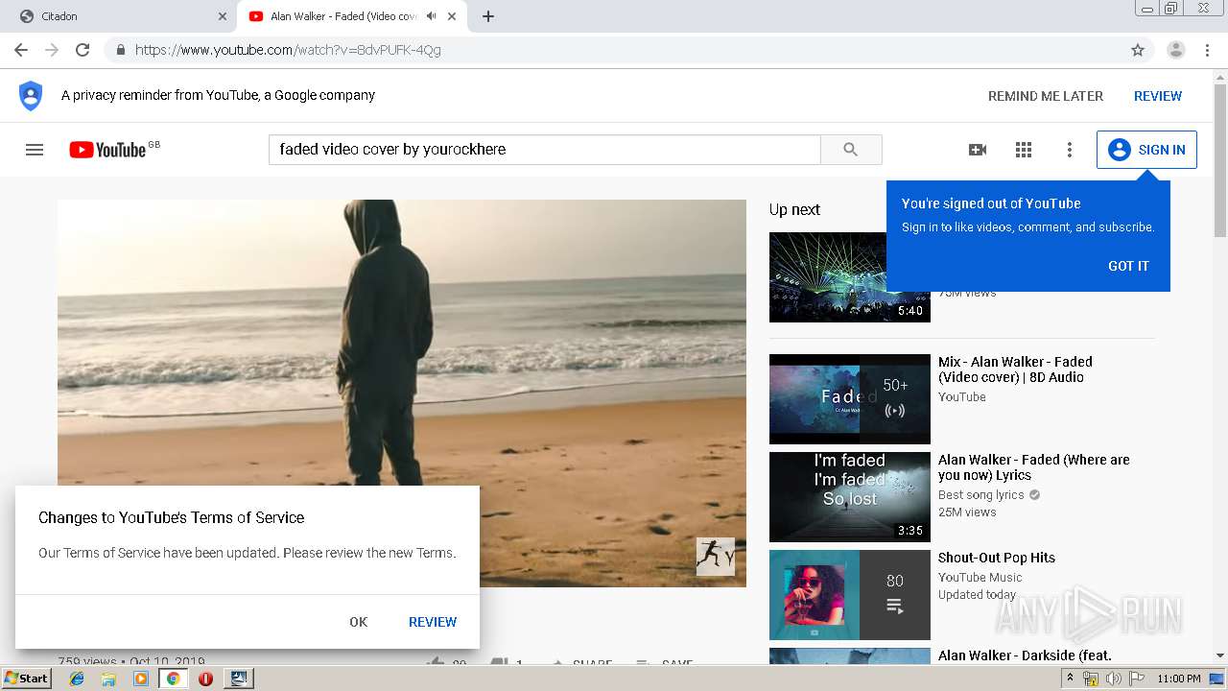This screenshot has width=1228, height=691.
Task: Switch to the Citadon tab
Action: pos(120,16)
